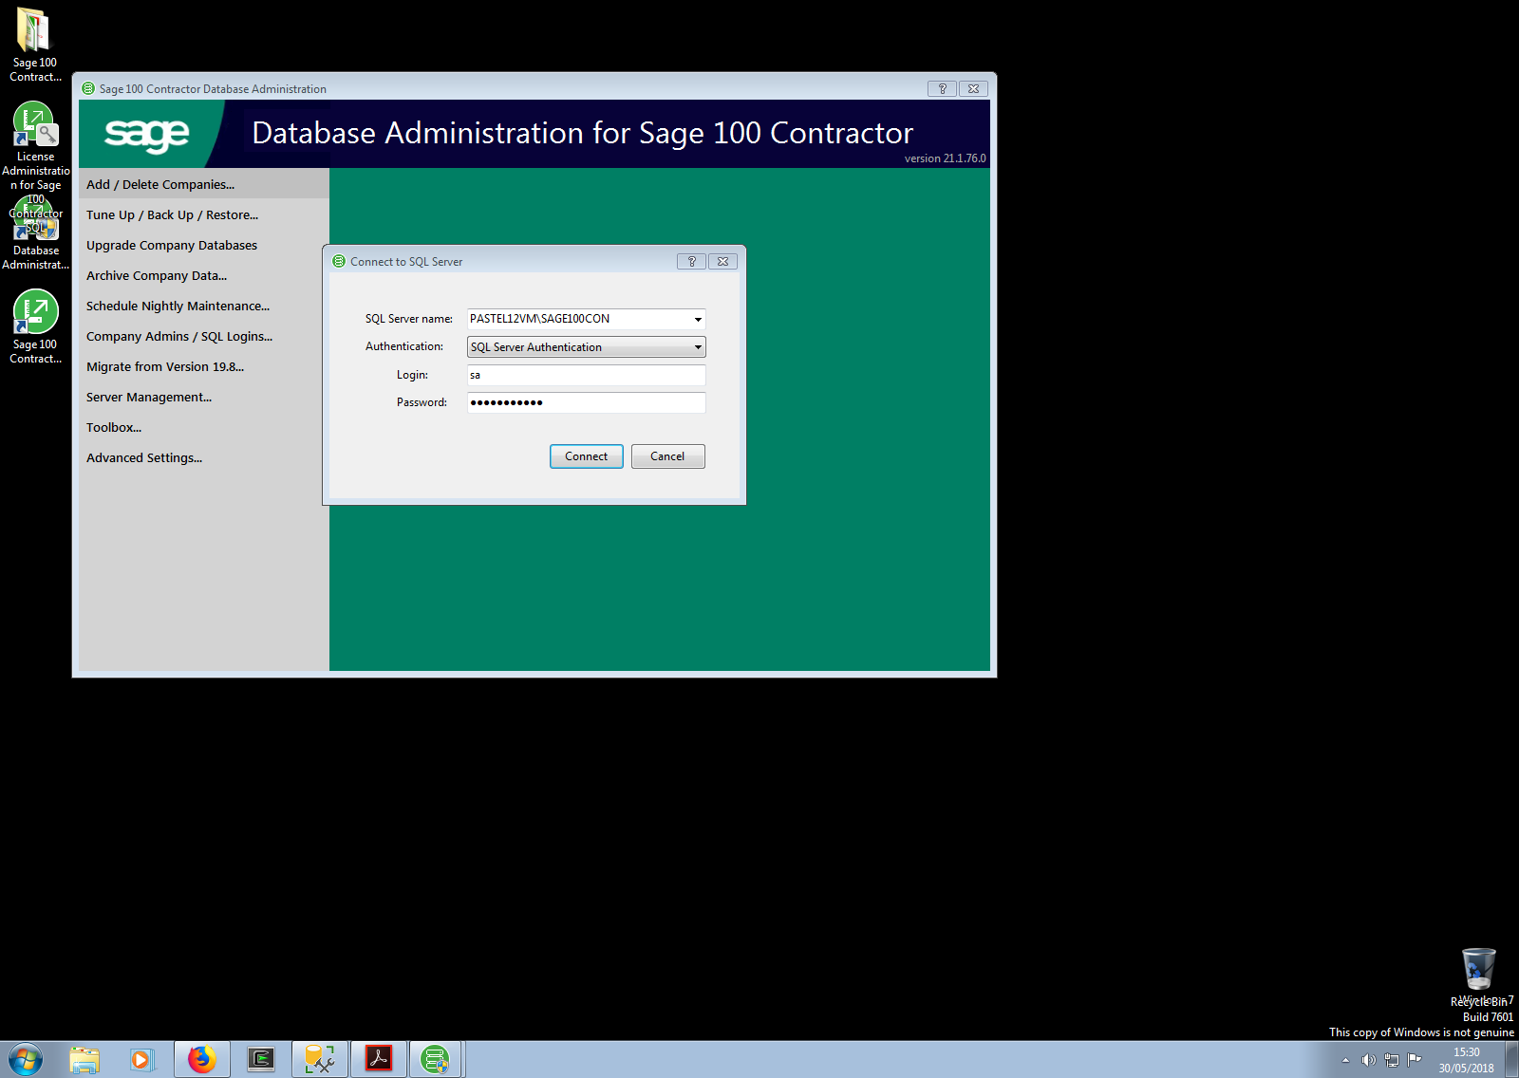
Task: Show hidden system tray icons
Action: 1345,1060
